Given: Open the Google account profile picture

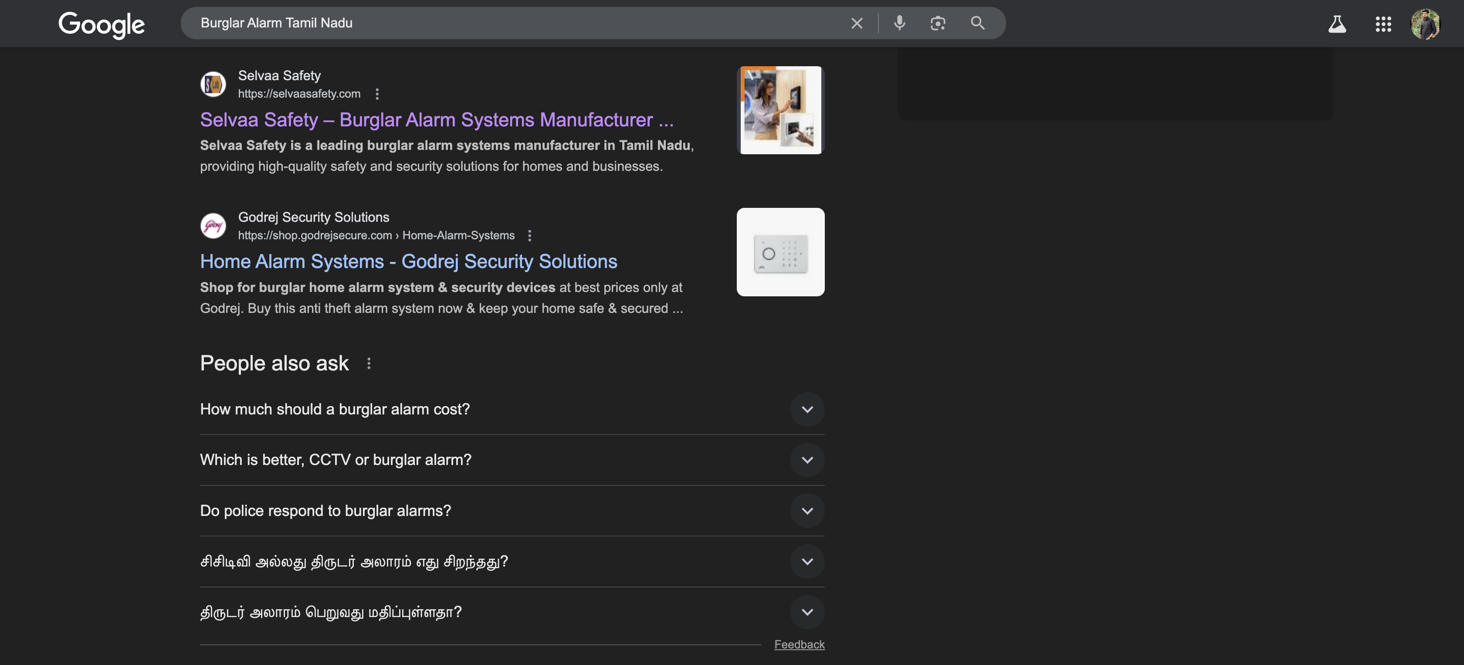Looking at the screenshot, I should coord(1425,24).
